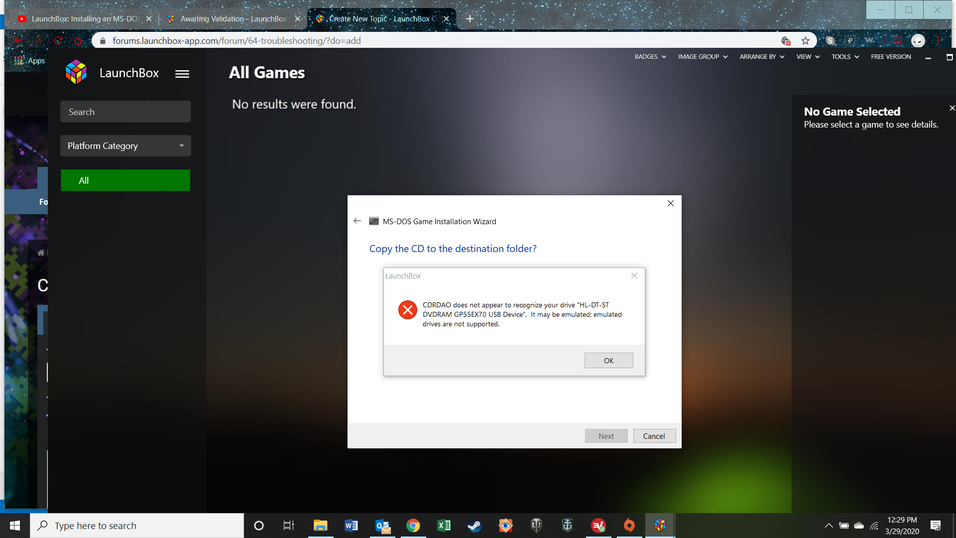Click the Skype extension icon
Image resolution: width=956 pixels, height=538 pixels.
[830, 41]
